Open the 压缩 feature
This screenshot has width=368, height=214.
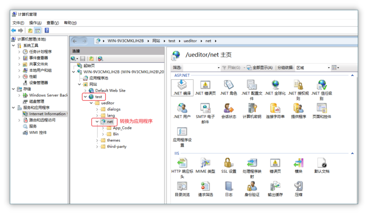pyautogui.click(x=298, y=189)
